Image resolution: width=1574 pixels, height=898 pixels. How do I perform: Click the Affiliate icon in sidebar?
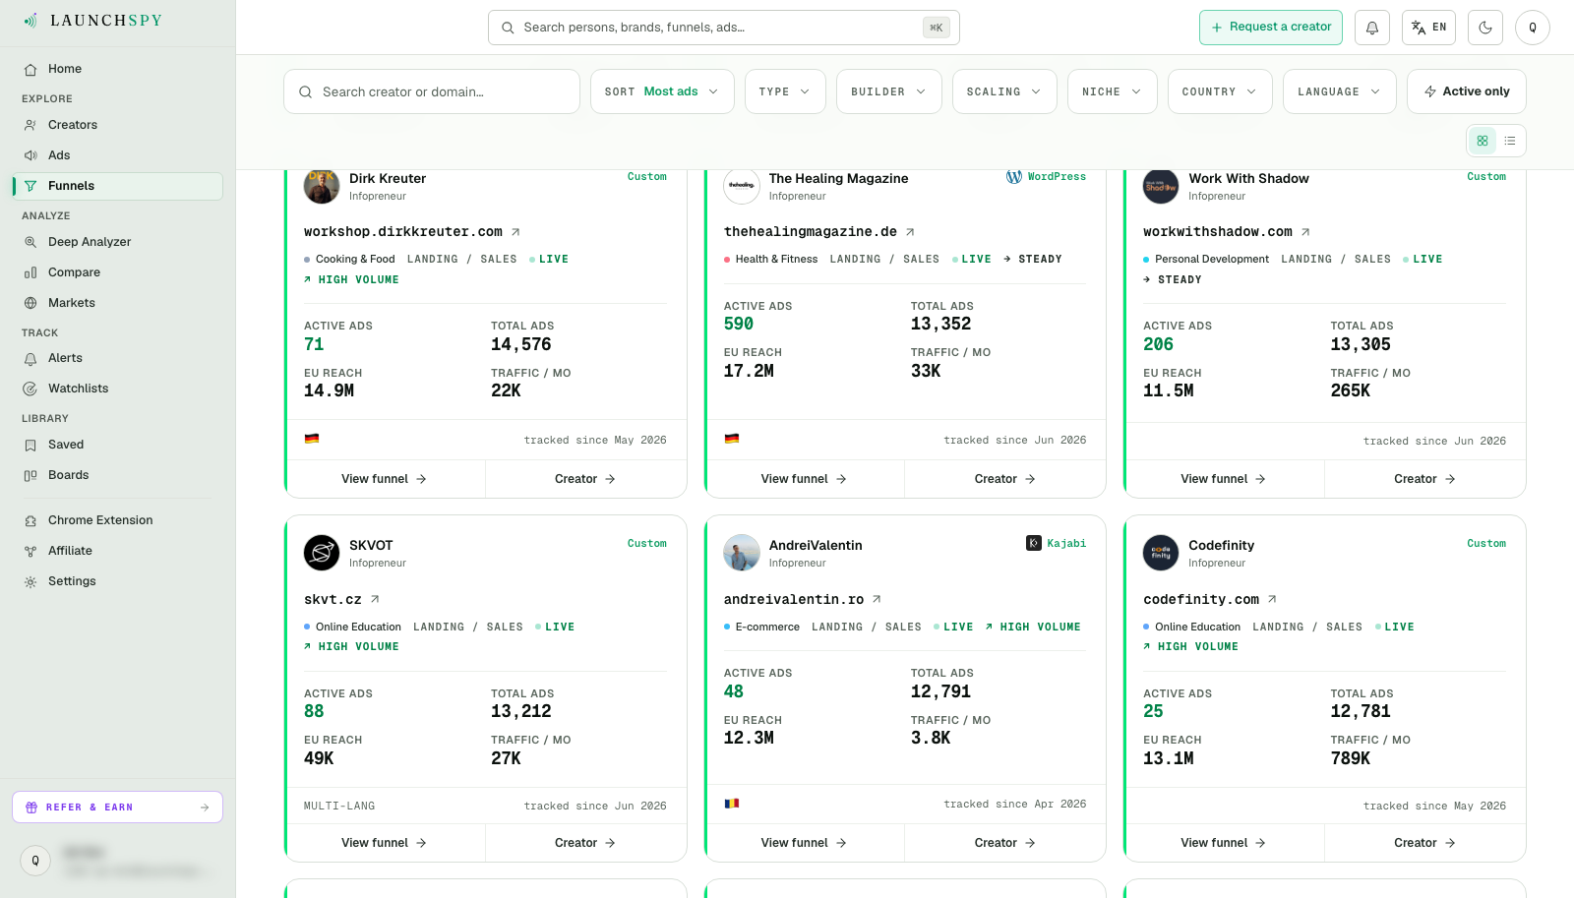[30, 551]
